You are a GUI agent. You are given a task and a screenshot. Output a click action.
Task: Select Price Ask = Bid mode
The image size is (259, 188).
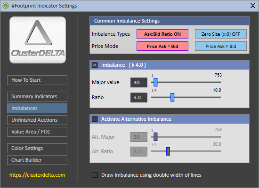[162, 46]
